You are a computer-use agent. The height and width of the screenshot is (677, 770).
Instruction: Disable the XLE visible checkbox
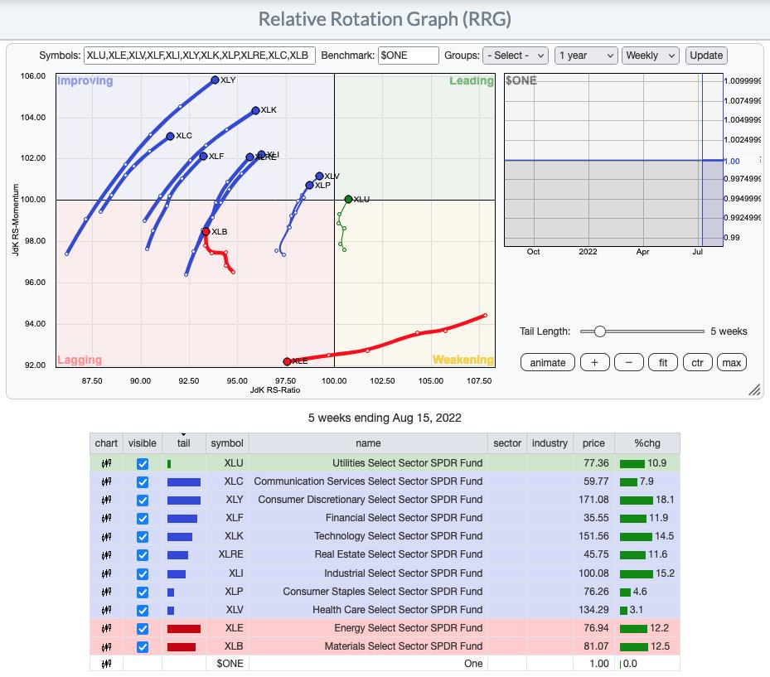[143, 629]
